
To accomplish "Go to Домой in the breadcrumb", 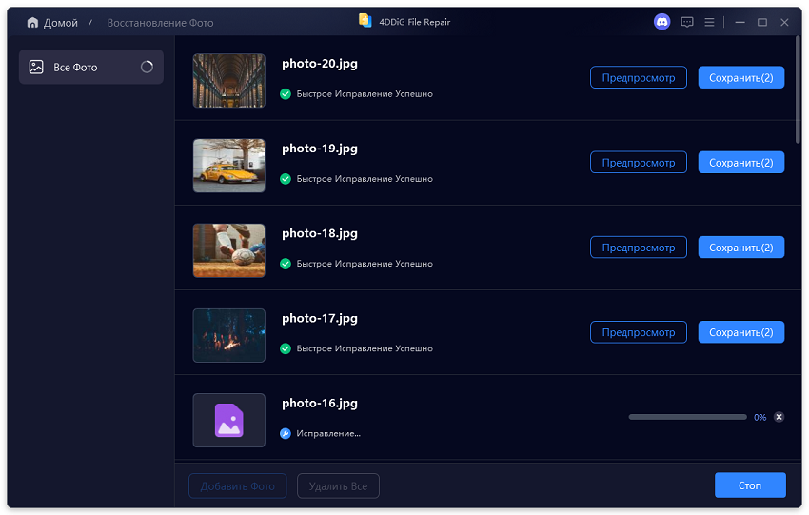I will click(60, 22).
